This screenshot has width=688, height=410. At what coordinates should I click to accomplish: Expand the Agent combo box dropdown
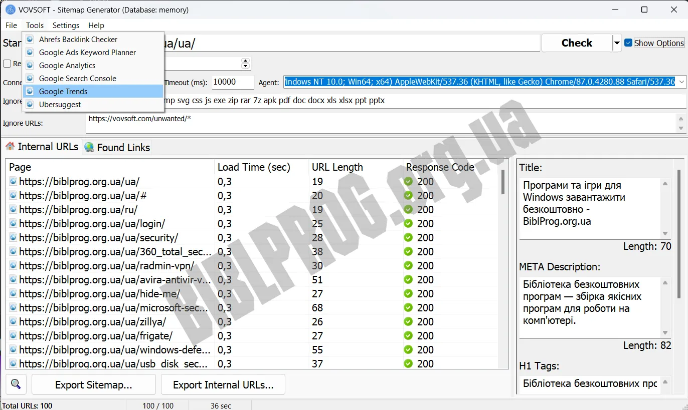coord(681,82)
